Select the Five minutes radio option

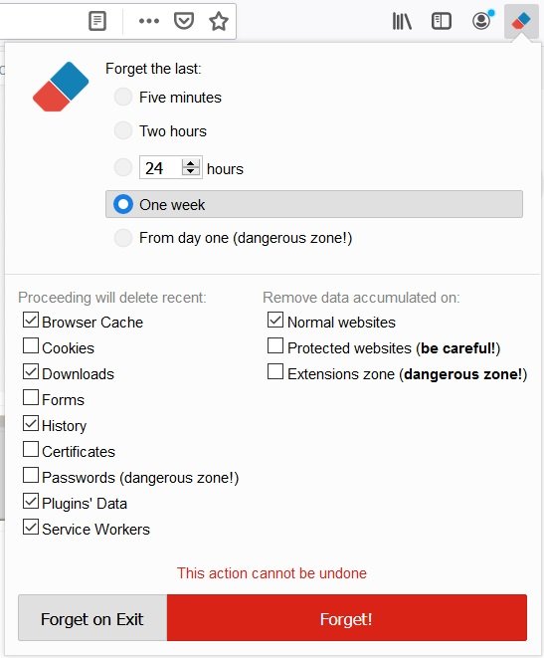pos(123,97)
